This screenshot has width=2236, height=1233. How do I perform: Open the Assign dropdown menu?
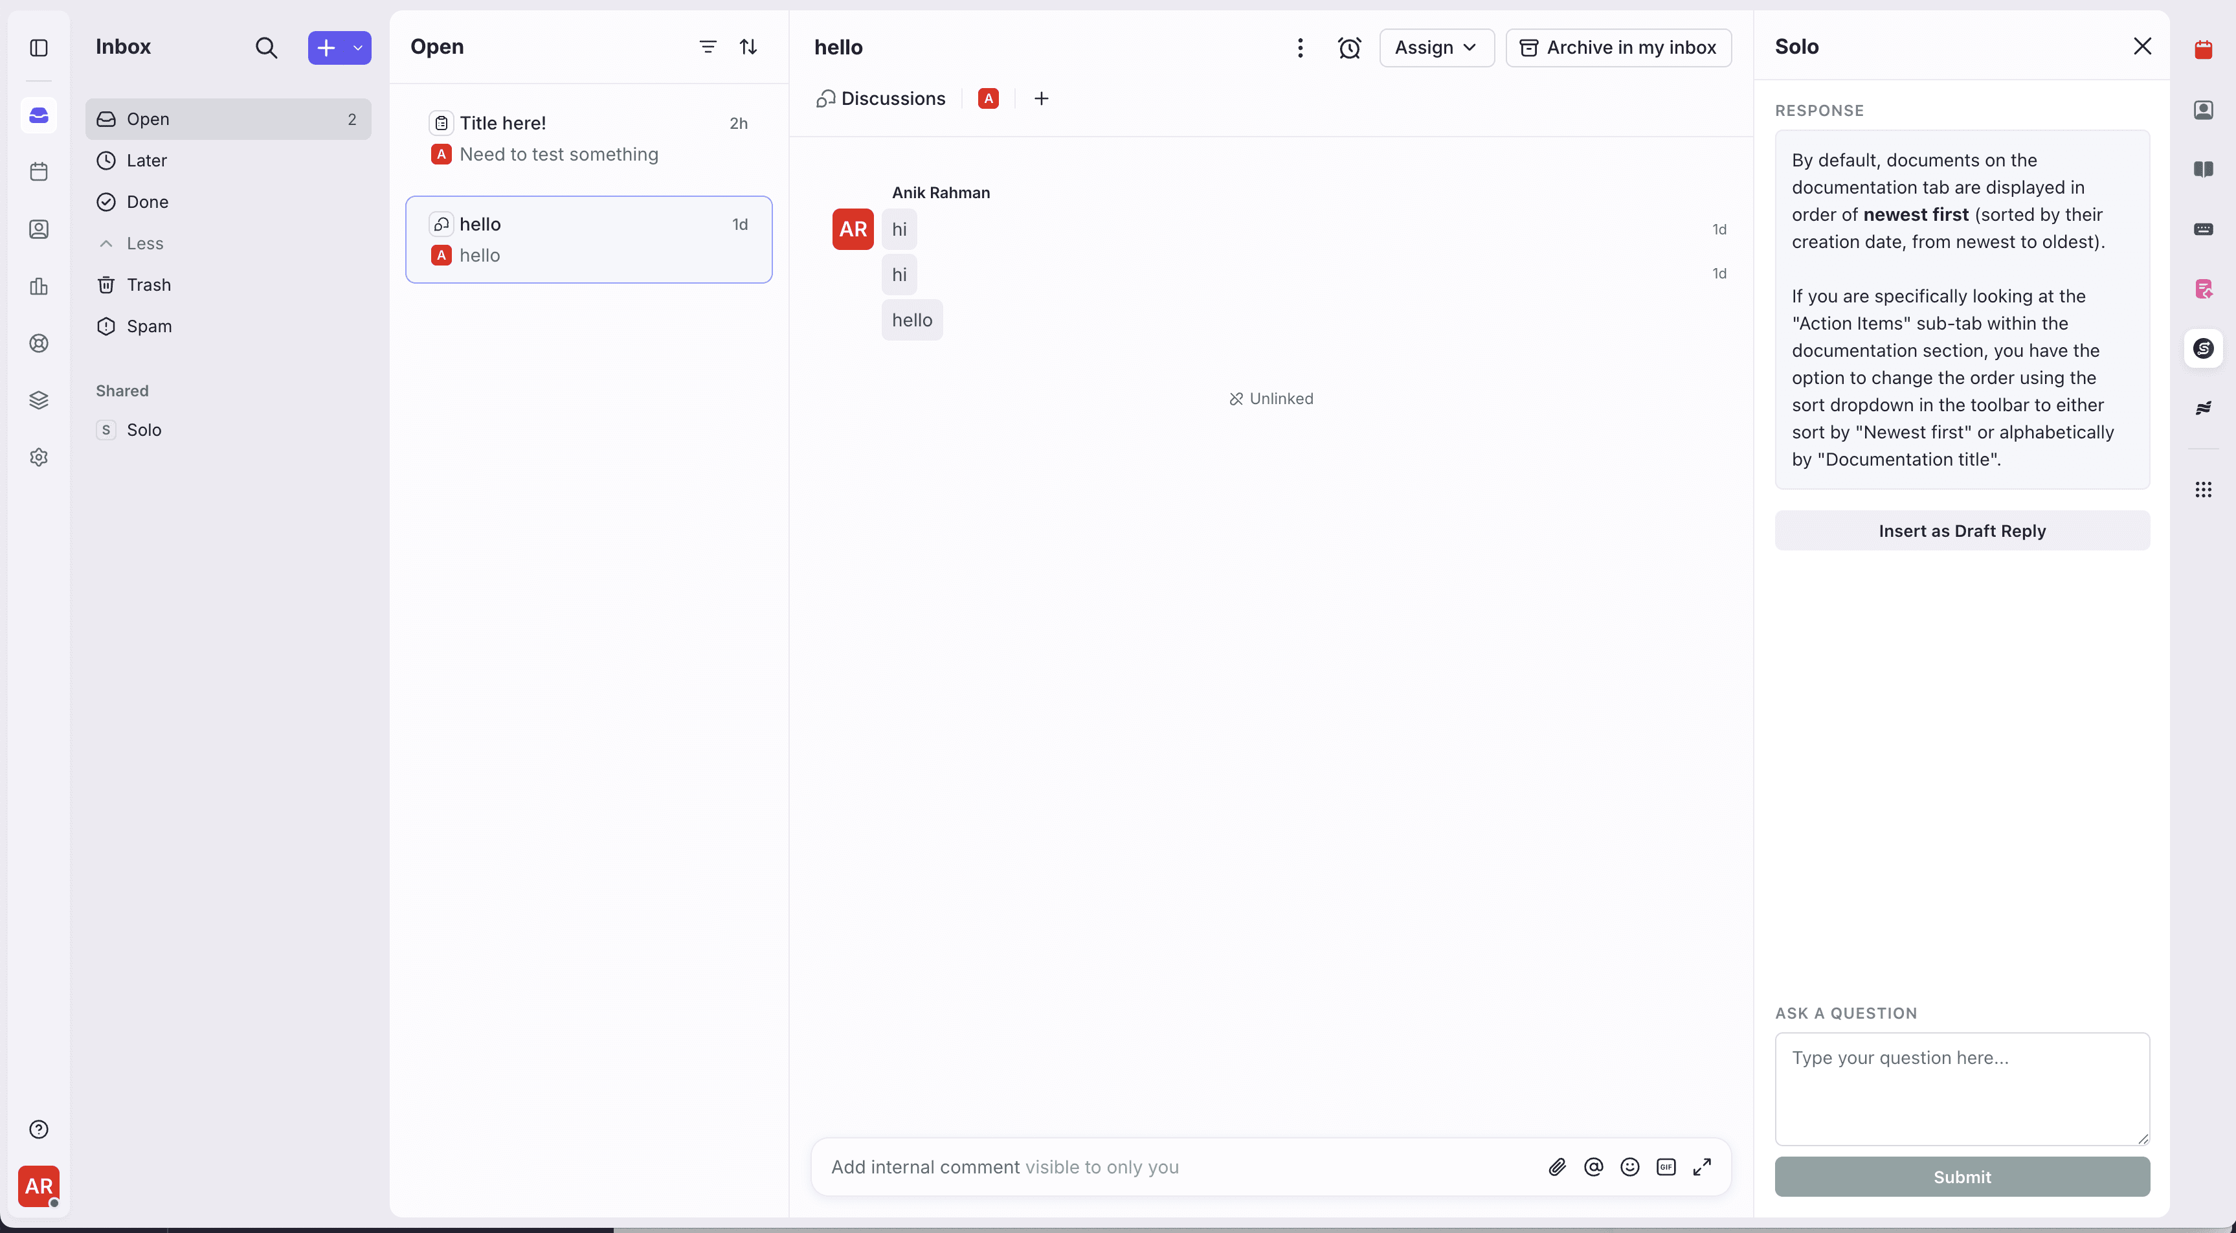(1436, 48)
